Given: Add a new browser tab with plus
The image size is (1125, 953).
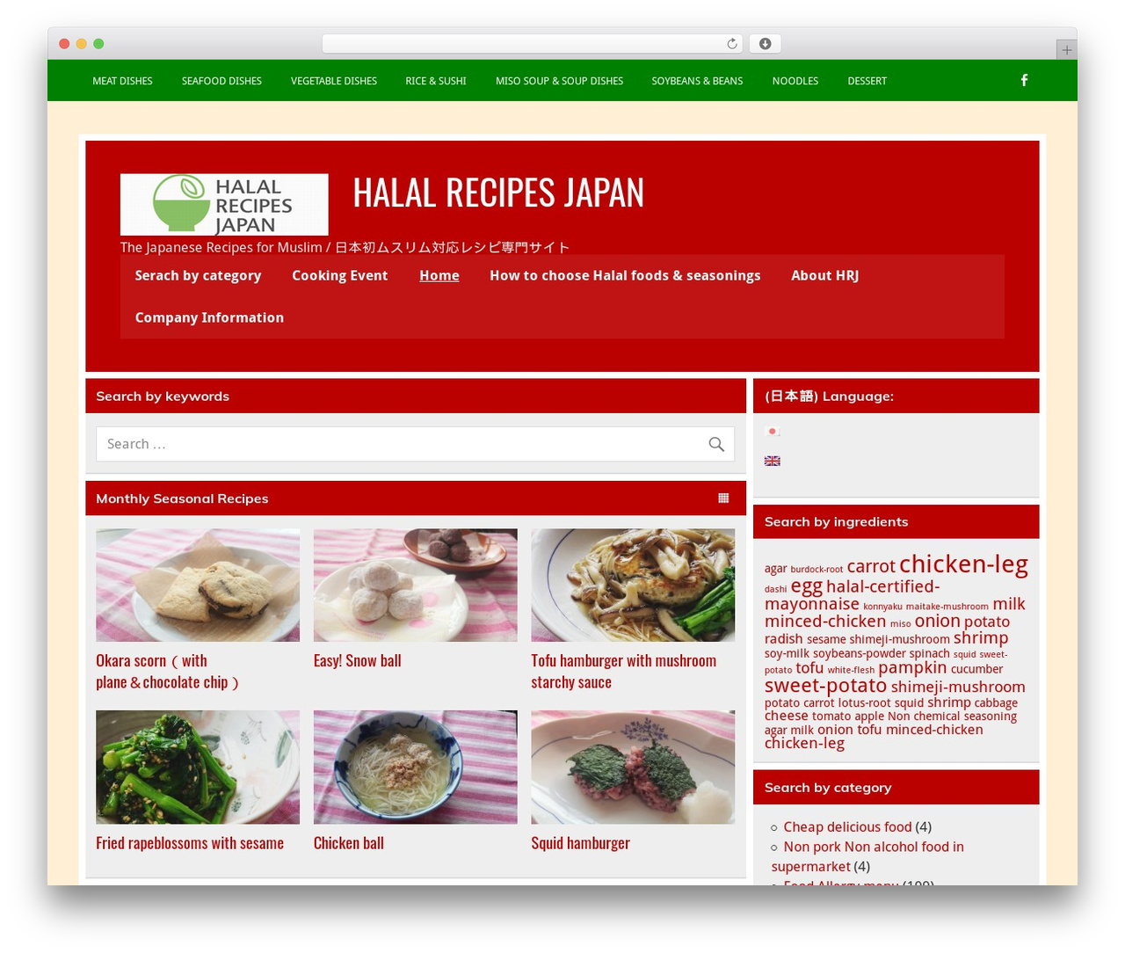Looking at the screenshot, I should coord(1066,50).
